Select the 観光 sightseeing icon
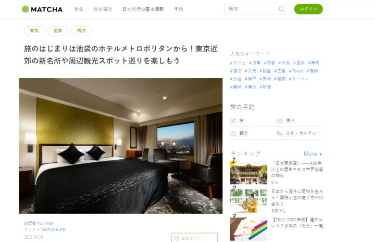This screenshot has height=242, width=375. coord(233,134)
